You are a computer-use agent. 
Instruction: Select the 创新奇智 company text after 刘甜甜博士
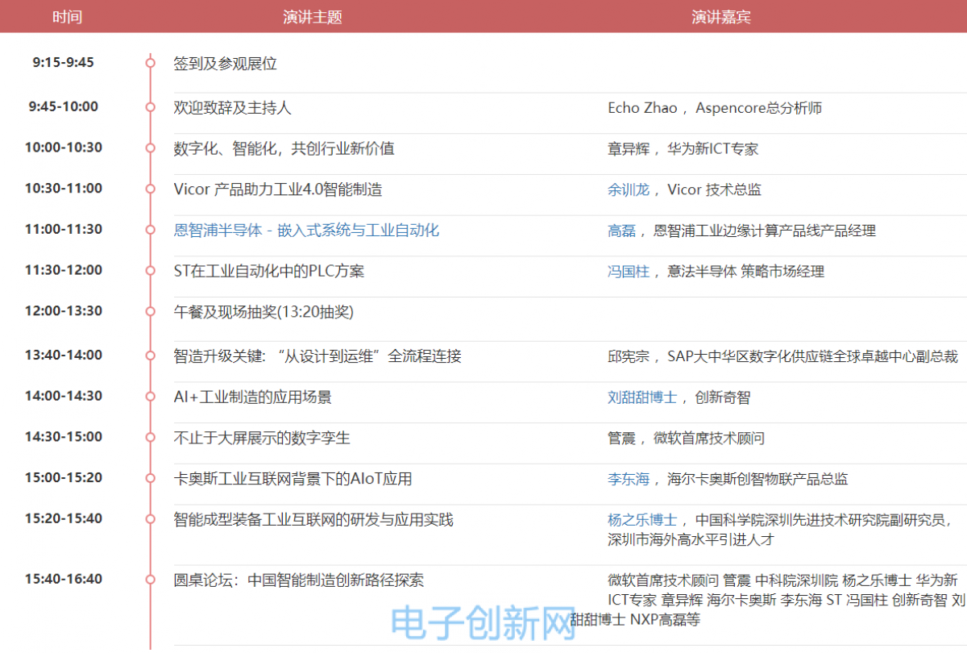(x=723, y=397)
